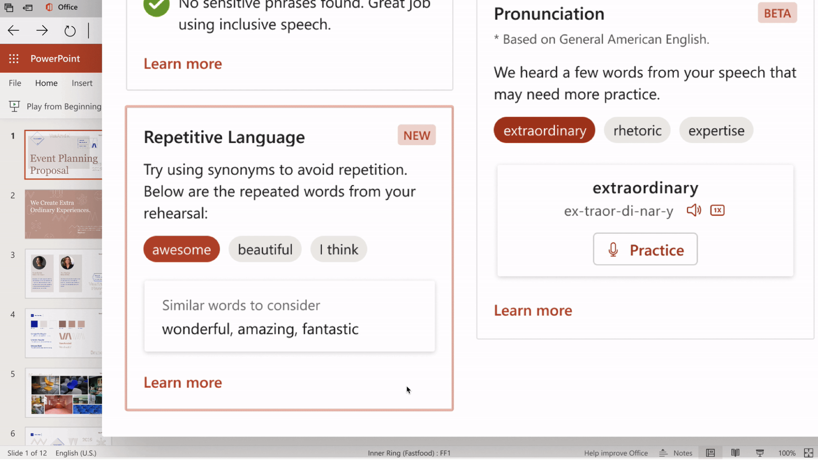
Task: Open the PowerPoint app launcher grid
Action: [x=14, y=59]
